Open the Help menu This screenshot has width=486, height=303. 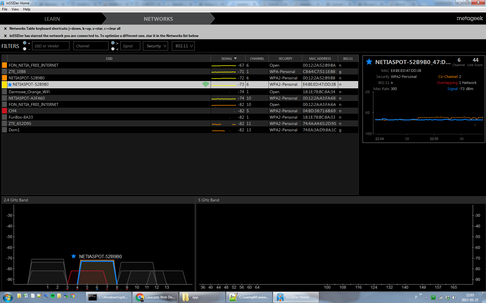(x=27, y=9)
